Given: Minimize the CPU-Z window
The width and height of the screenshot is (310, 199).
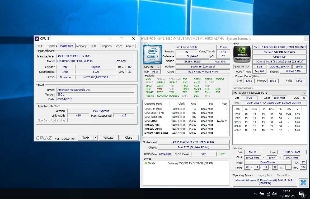Looking at the screenshot, I should pos(110,39).
